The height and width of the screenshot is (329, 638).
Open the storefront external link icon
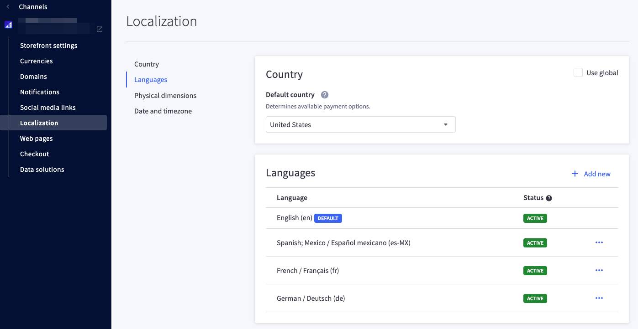click(100, 29)
